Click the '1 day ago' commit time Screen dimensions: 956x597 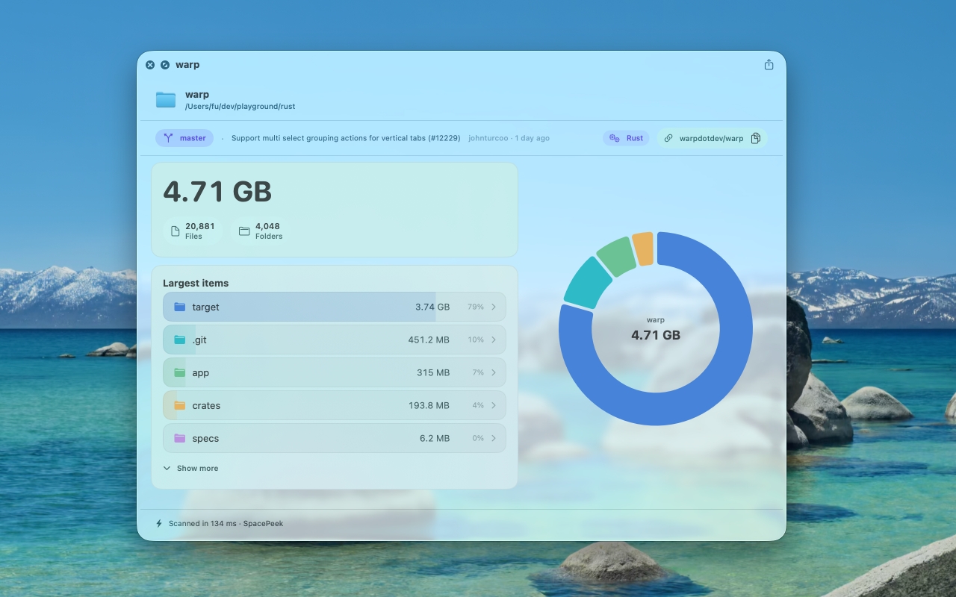532,138
